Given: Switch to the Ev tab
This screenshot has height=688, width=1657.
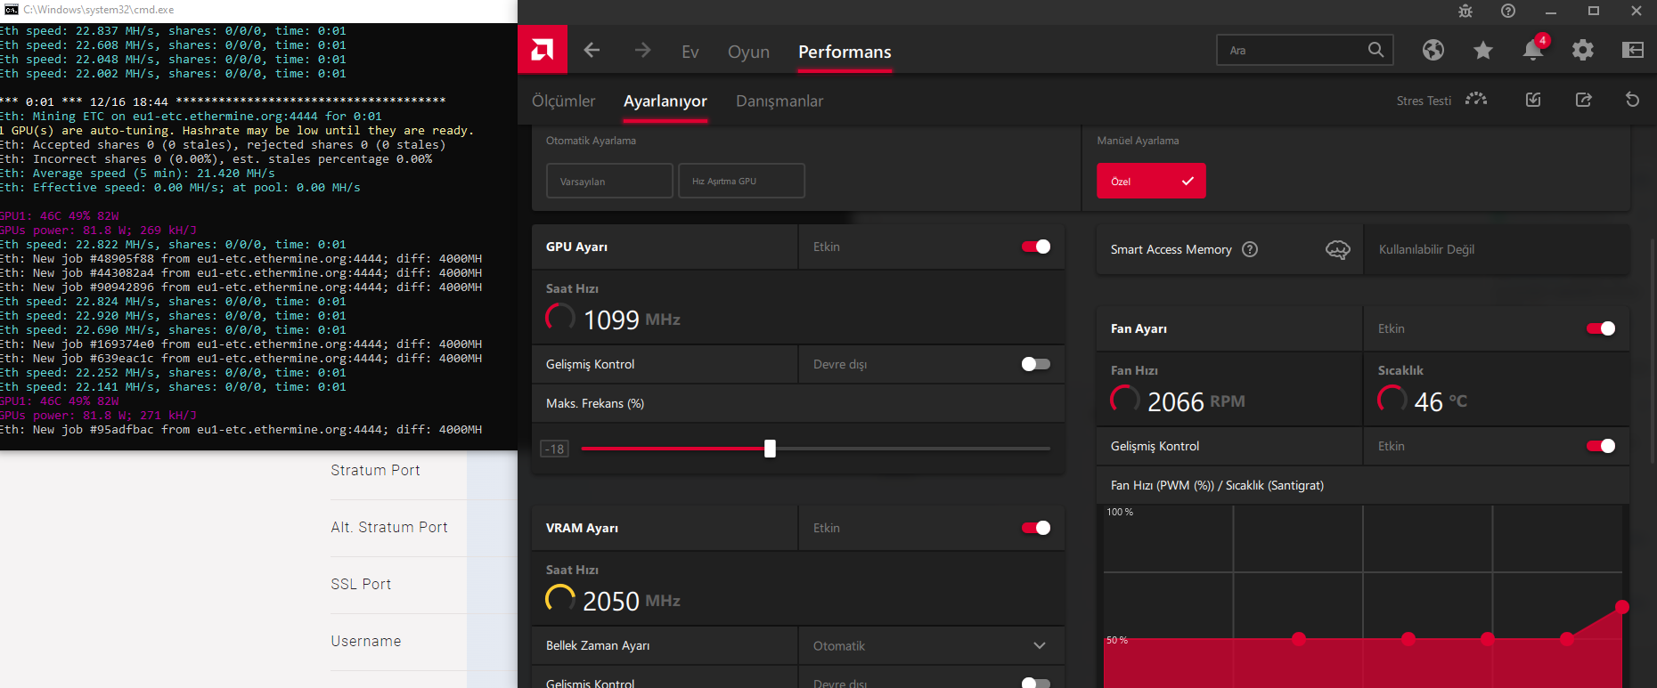Looking at the screenshot, I should pos(690,52).
